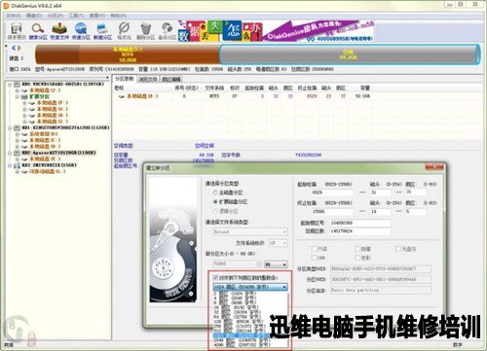Image resolution: width=487 pixels, height=351 pixels.
Task: Switch to the Browse Files (浏览文件) tab
Action: pos(148,79)
